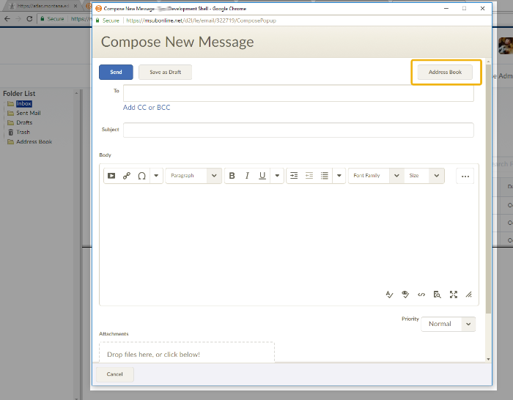Click the Send button
513x400 pixels.
(116, 72)
